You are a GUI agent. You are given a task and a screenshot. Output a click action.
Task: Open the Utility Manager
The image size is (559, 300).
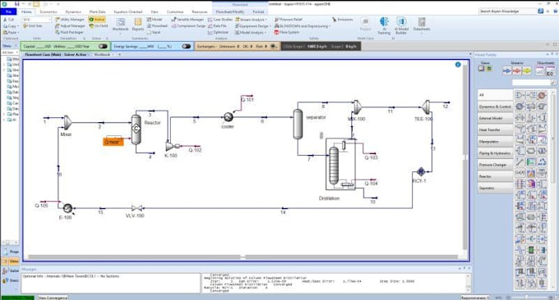pyautogui.click(x=70, y=20)
